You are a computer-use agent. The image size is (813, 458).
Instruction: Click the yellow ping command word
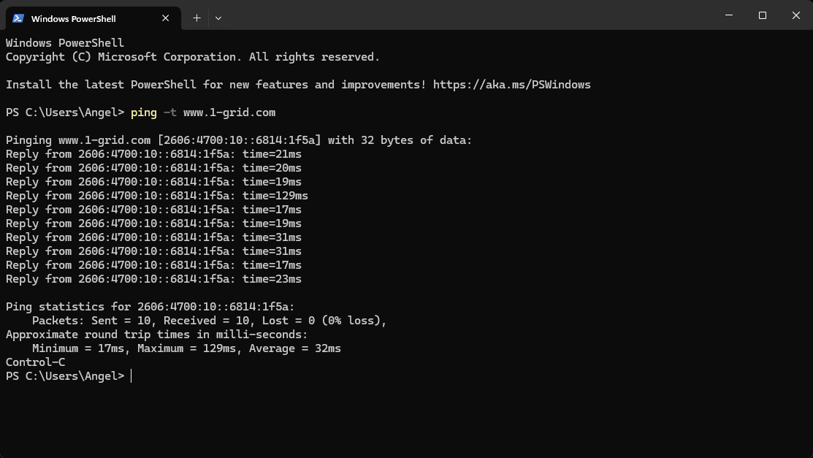143,112
